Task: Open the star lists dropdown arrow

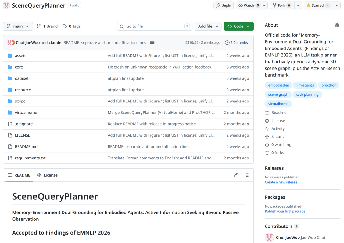Action: pyautogui.click(x=336, y=5)
